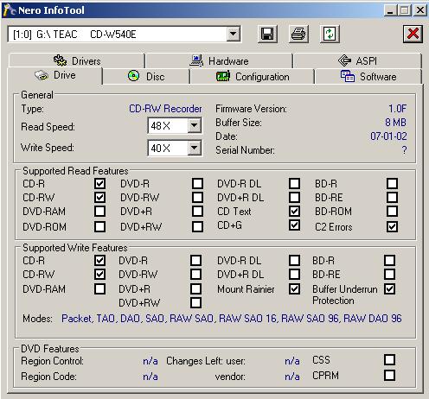
Task: Click the write modes list starting with Packet
Action: [232, 319]
